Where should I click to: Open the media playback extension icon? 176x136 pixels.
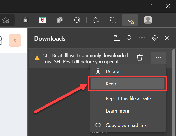(25, 20)
